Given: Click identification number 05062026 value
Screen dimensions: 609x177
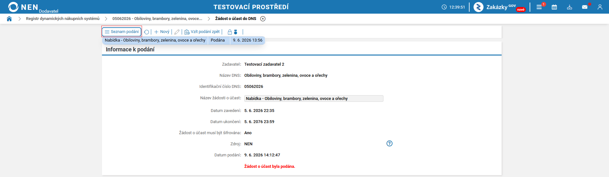Looking at the screenshot, I should click(254, 87).
